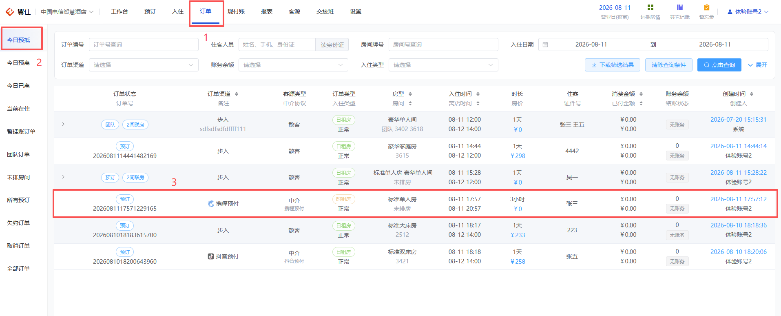This screenshot has height=316, width=781.
Task: Open the 其它记账 book icon
Action: click(x=680, y=7)
